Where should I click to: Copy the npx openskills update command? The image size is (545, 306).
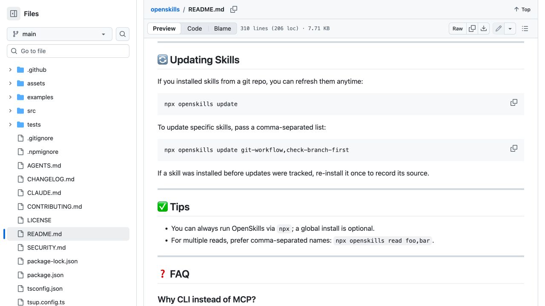(514, 103)
